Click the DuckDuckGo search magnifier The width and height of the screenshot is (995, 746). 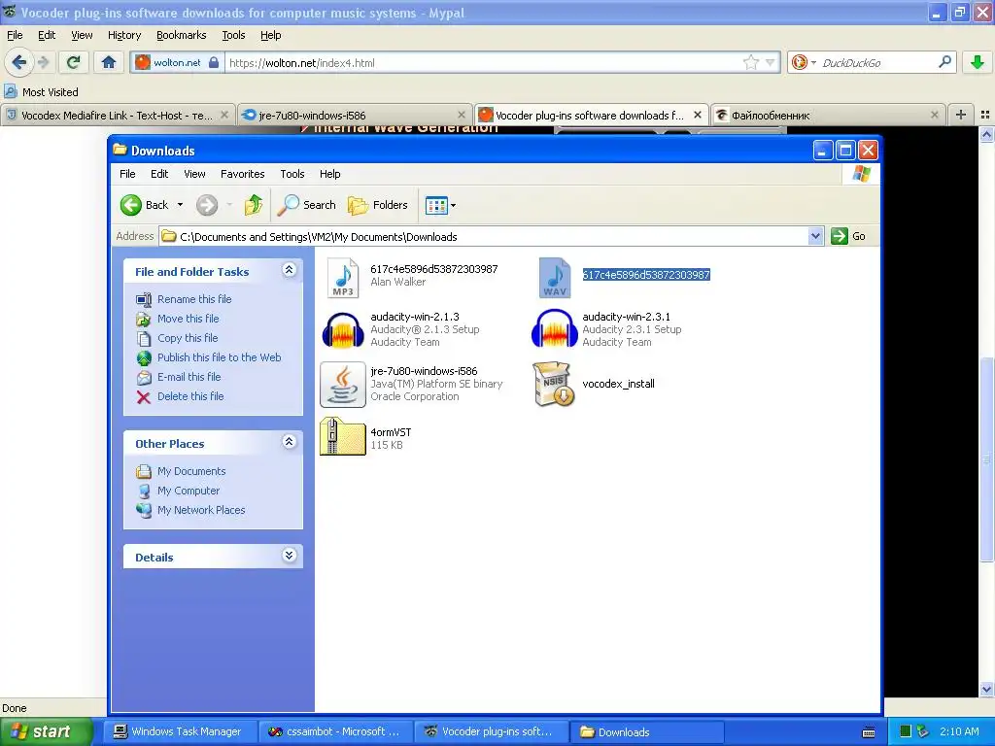click(x=944, y=62)
